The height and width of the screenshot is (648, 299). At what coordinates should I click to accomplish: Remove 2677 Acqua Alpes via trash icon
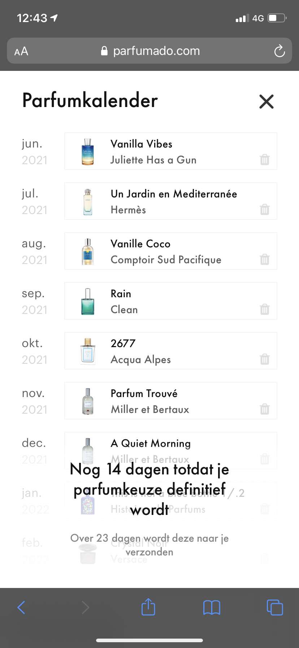coord(265,359)
